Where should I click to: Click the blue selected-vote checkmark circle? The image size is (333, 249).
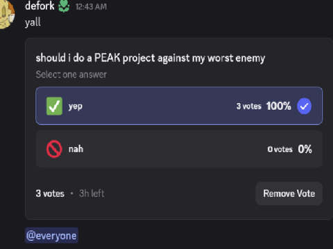tap(304, 106)
